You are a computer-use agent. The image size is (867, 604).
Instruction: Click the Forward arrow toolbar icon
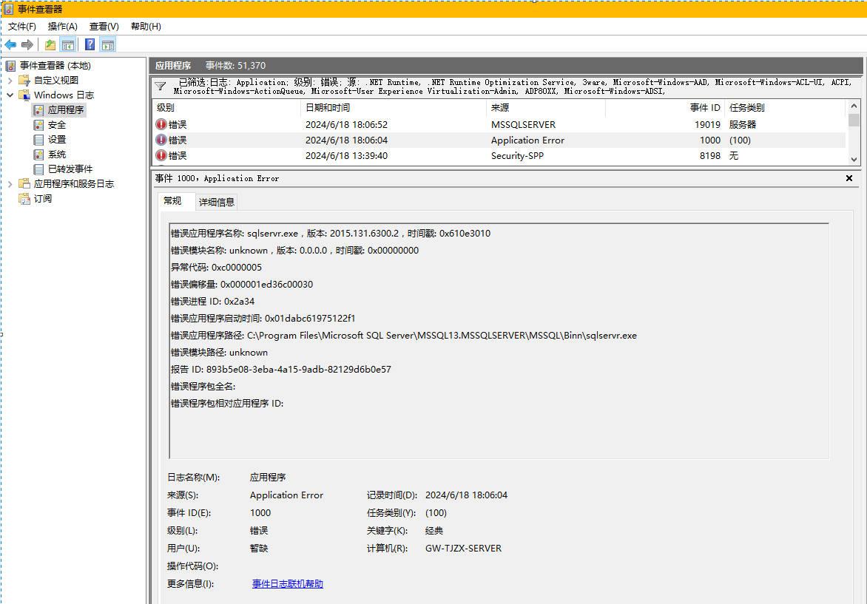[27, 45]
